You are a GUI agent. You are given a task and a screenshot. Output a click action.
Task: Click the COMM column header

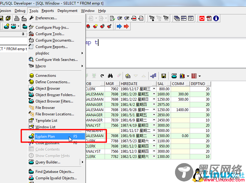click(180, 84)
